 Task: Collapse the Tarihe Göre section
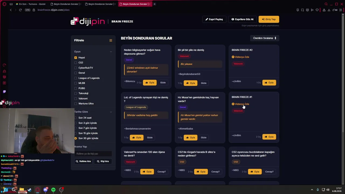[x=111, y=112]
